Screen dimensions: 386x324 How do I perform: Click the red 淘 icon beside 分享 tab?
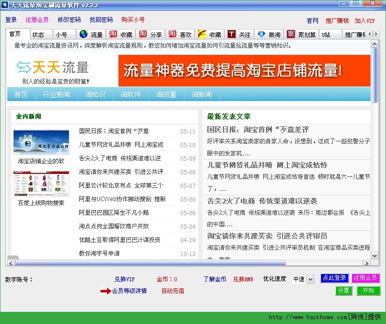[x=143, y=34]
